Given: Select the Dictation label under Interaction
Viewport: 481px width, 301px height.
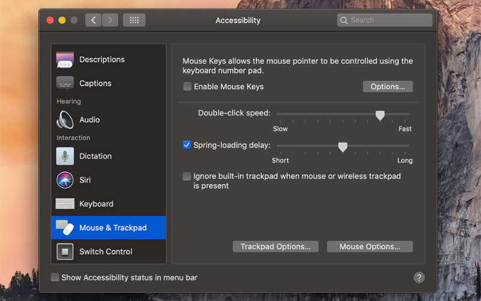Looking at the screenshot, I should click(x=96, y=156).
